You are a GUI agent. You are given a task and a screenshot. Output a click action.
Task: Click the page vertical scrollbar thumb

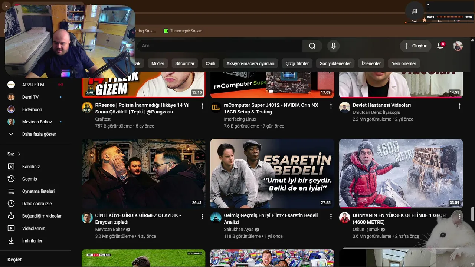472,214
